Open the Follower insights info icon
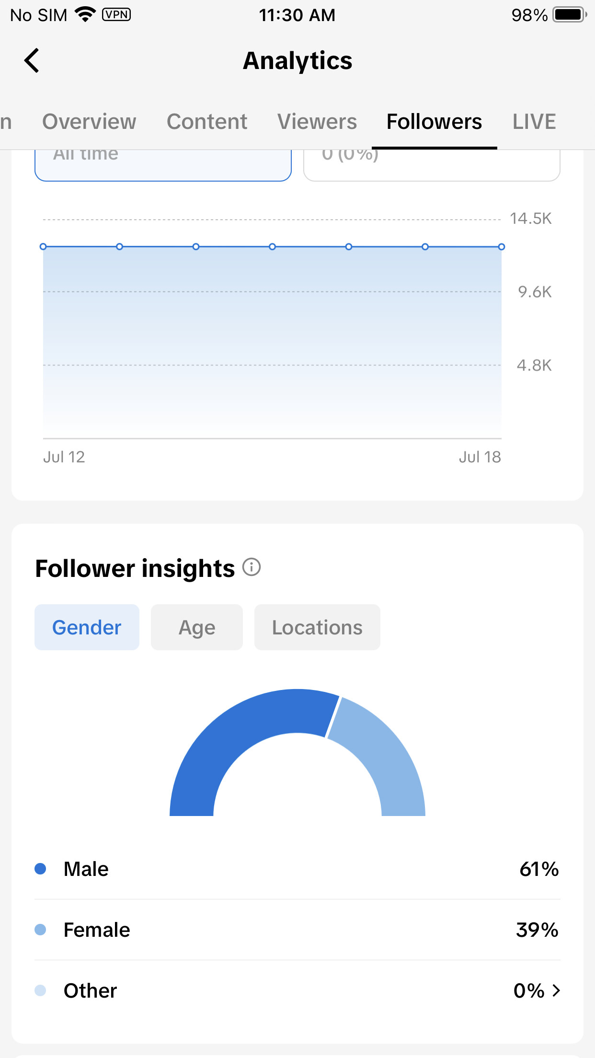595x1058 pixels. 252,567
